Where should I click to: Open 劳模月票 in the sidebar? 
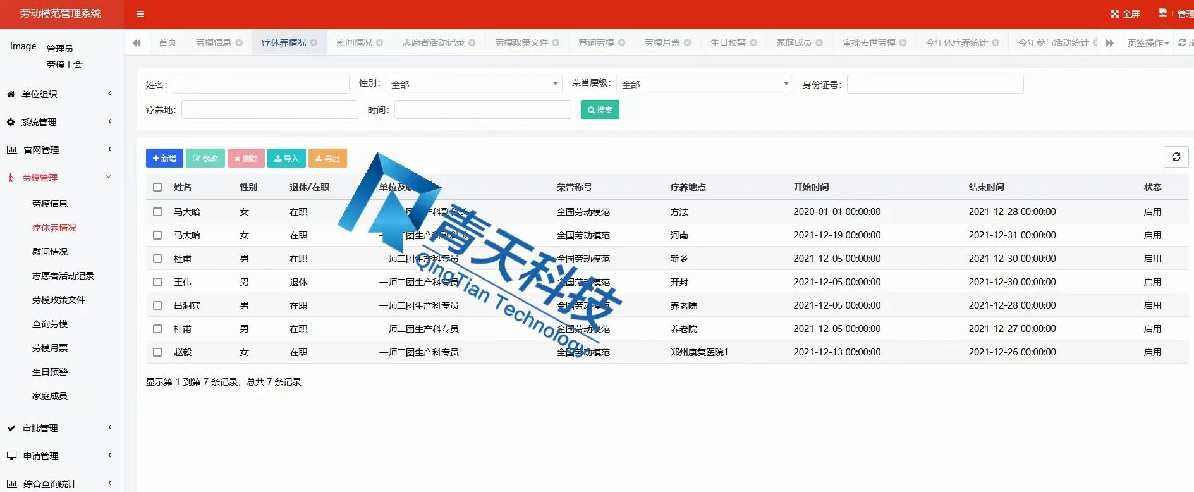50,348
